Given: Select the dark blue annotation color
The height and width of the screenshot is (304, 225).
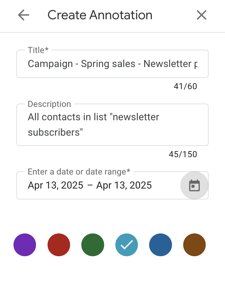Looking at the screenshot, I should [x=160, y=245].
